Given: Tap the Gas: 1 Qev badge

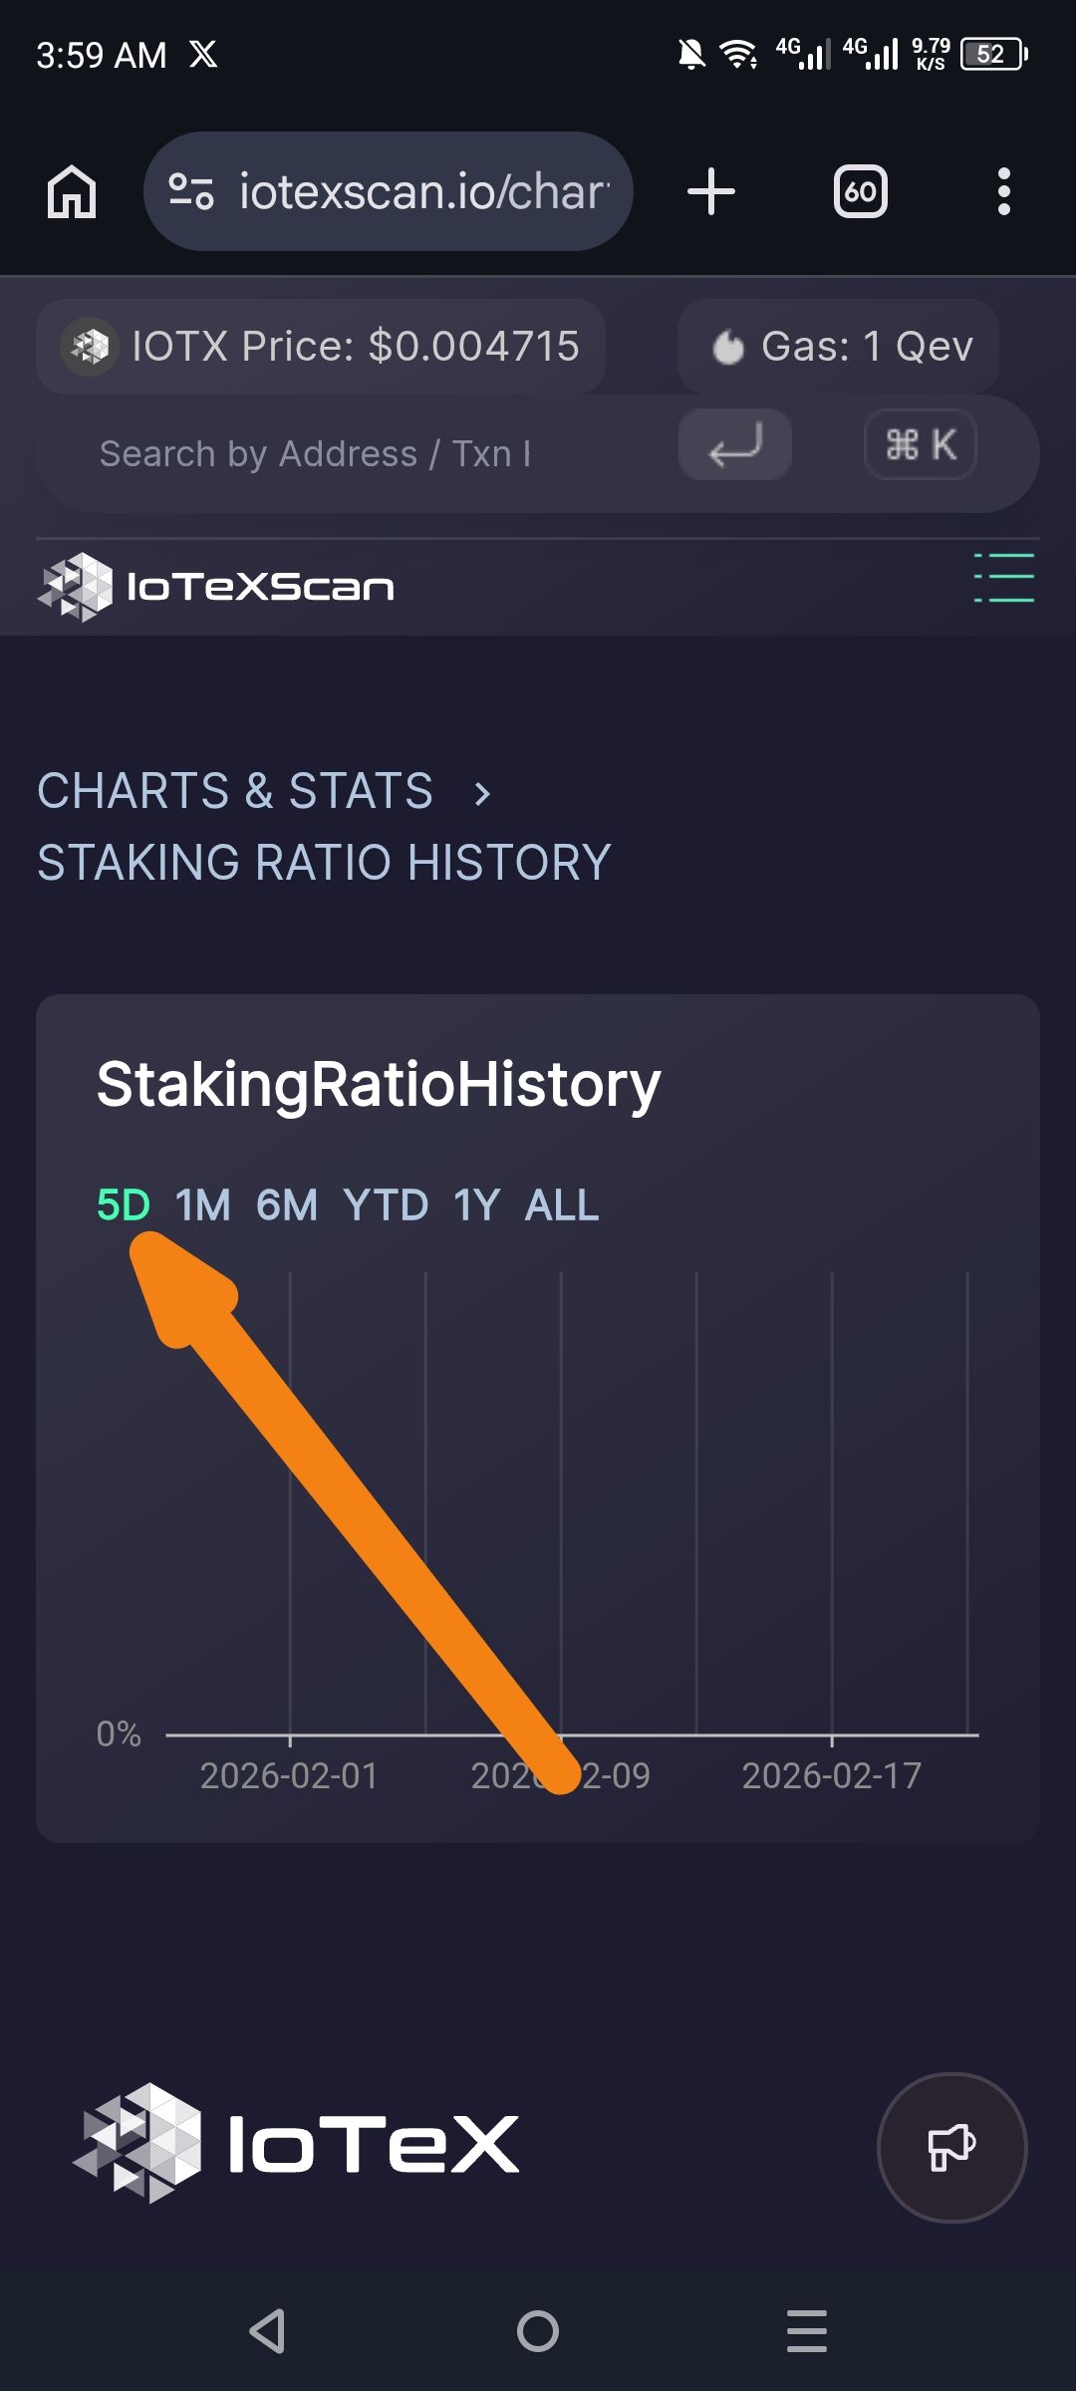Looking at the screenshot, I should (839, 347).
